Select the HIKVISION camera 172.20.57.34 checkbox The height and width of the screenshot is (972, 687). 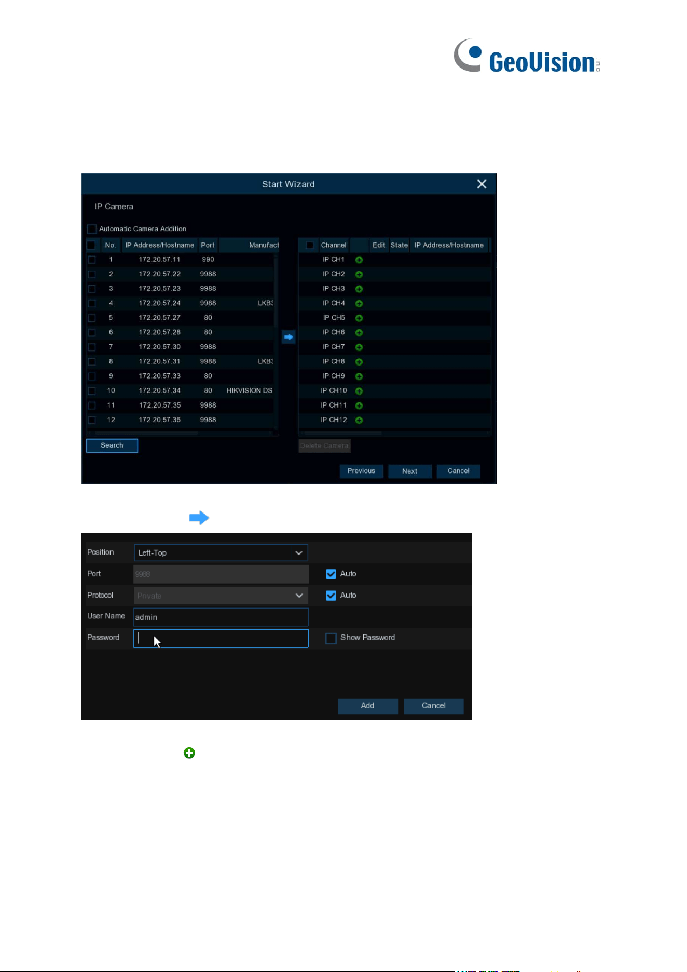[92, 390]
